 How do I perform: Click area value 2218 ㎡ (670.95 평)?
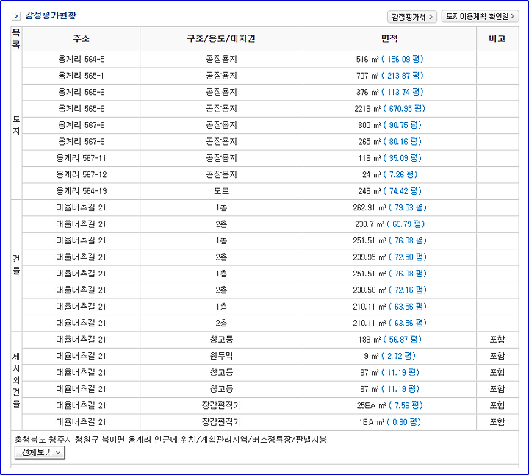pyautogui.click(x=389, y=109)
